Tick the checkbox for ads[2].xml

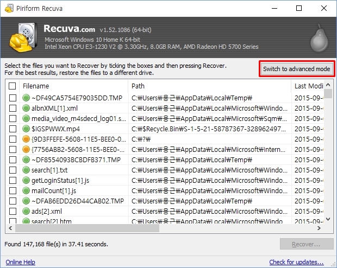point(13,211)
